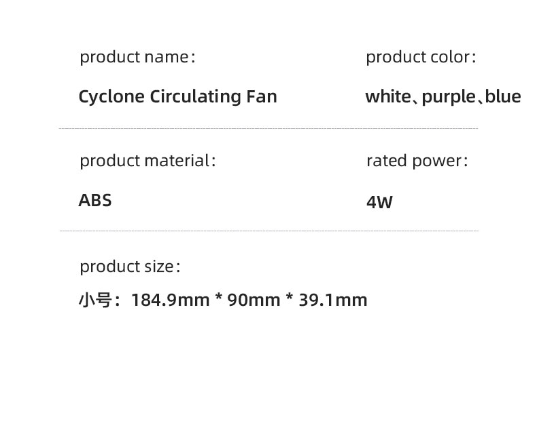Click the "product name:" label

tap(137, 57)
